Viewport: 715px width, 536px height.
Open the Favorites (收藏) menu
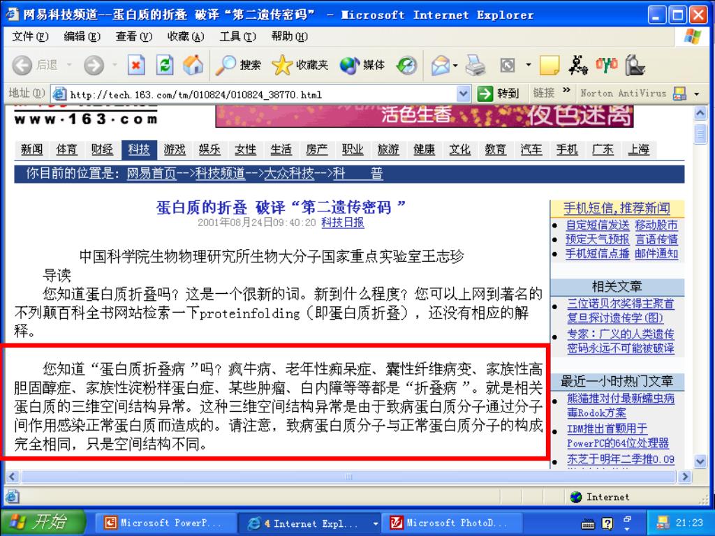[186, 36]
